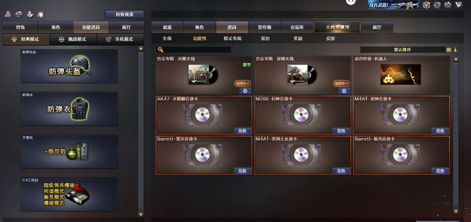Click left panel scrollbar down arrow
This screenshot has width=471, height=222.
(x=140, y=215)
